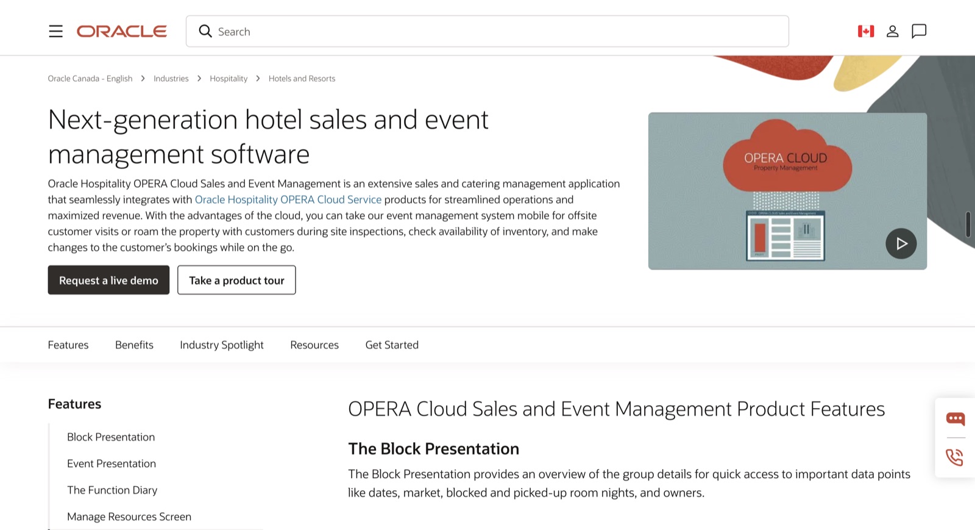This screenshot has width=975, height=530.
Task: Select Manage Resources Screen feature
Action: [x=129, y=517]
